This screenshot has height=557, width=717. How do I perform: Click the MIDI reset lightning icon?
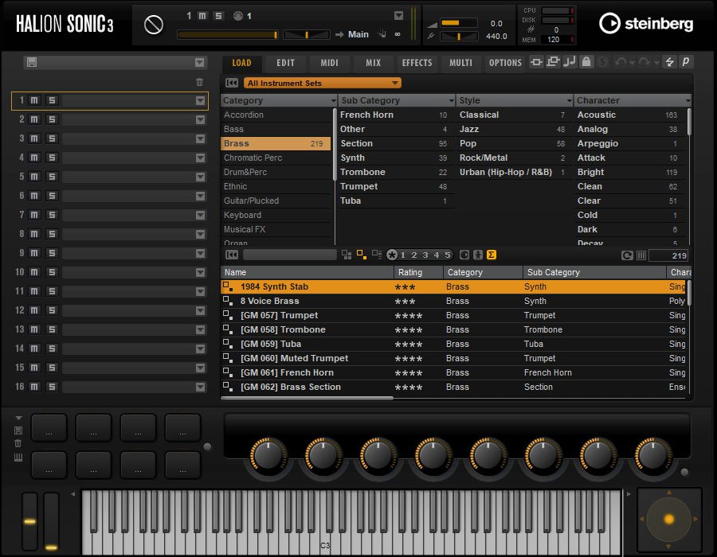pyautogui.click(x=669, y=62)
